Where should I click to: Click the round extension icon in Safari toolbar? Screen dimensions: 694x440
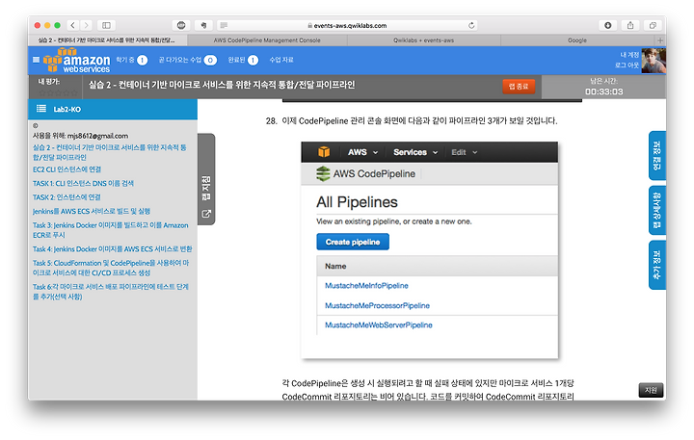pos(181,25)
